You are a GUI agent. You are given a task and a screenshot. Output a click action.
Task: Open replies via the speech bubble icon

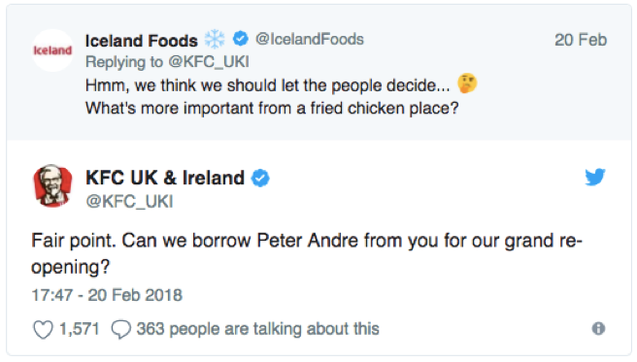121,329
